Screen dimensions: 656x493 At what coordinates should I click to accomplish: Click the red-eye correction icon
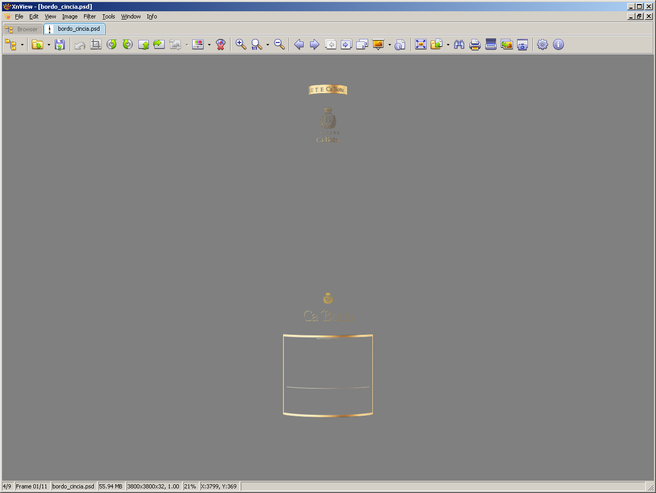click(x=221, y=45)
